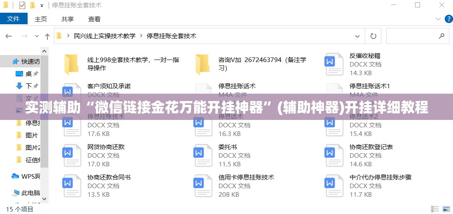This screenshot has height=214, width=453.
Task: Click the folder icon in address bar
Action: 59,36
